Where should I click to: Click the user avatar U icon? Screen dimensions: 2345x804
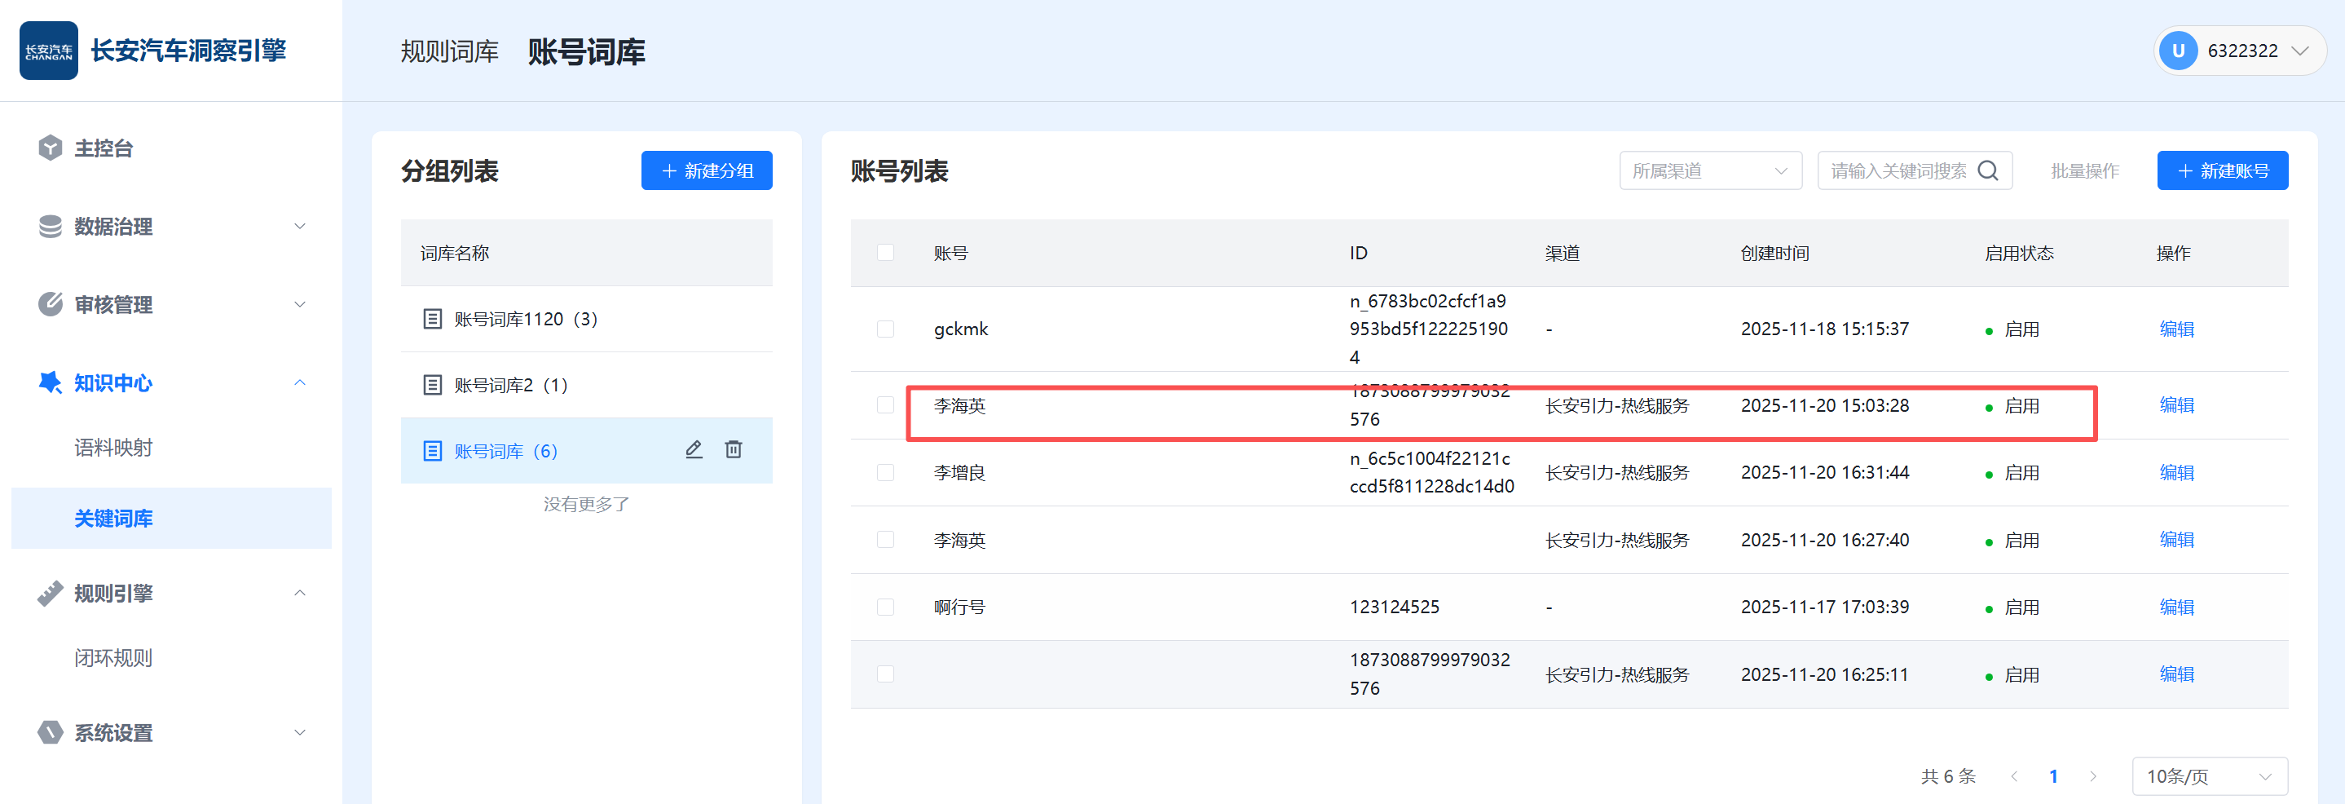[x=2178, y=51]
